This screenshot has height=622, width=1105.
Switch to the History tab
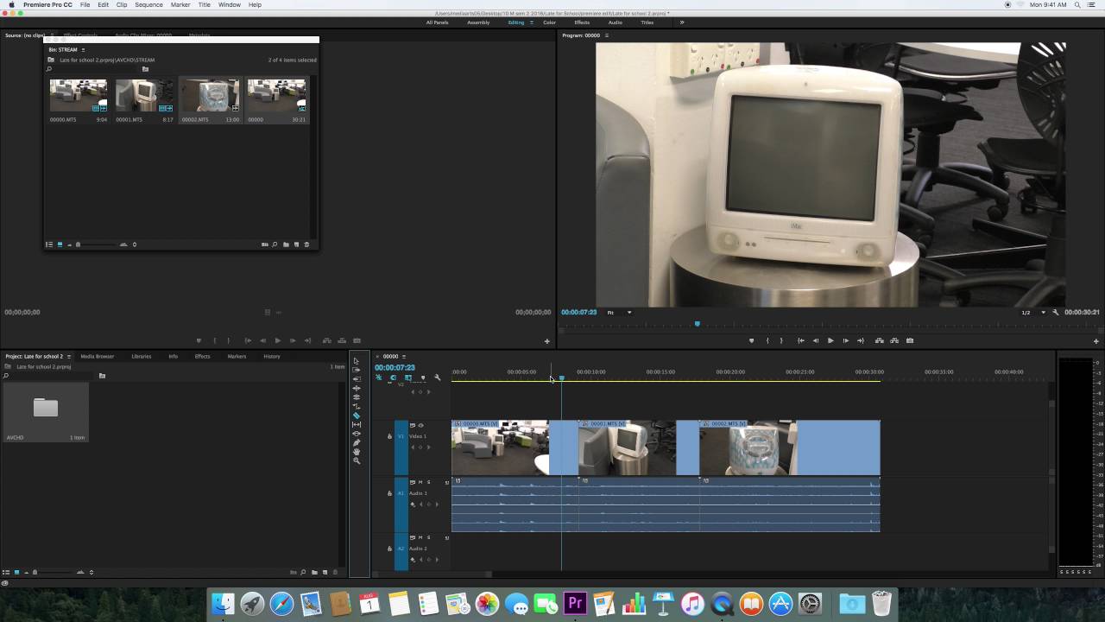(x=272, y=356)
